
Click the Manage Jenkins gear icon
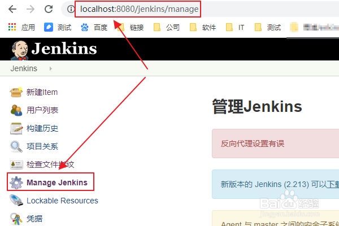[16, 182]
